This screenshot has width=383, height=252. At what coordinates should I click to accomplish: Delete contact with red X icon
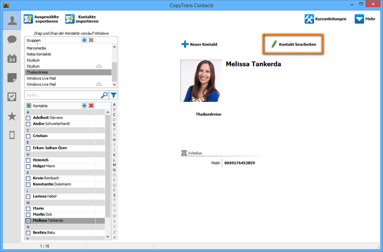[91, 105]
